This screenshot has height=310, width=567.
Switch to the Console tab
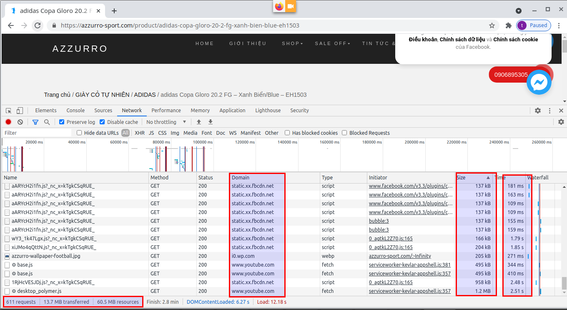click(x=75, y=111)
